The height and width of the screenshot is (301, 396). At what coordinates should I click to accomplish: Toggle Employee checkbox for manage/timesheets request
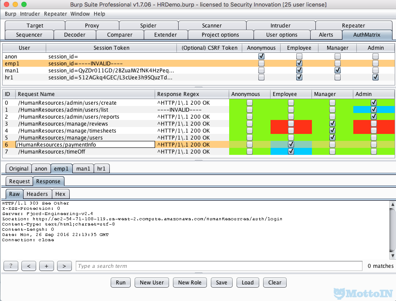coord(291,130)
